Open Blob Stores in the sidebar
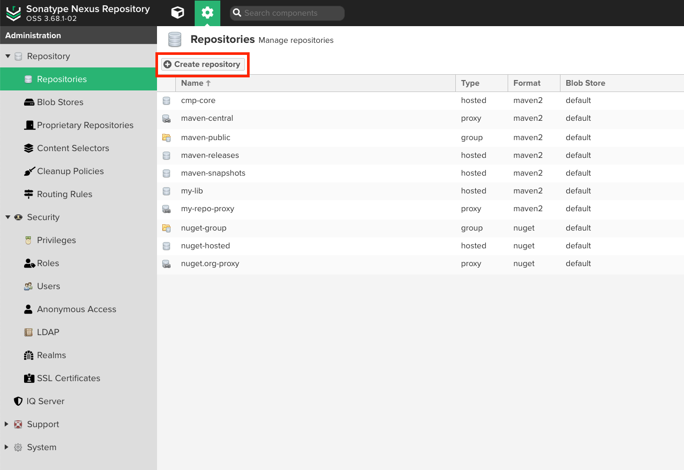 click(79, 102)
